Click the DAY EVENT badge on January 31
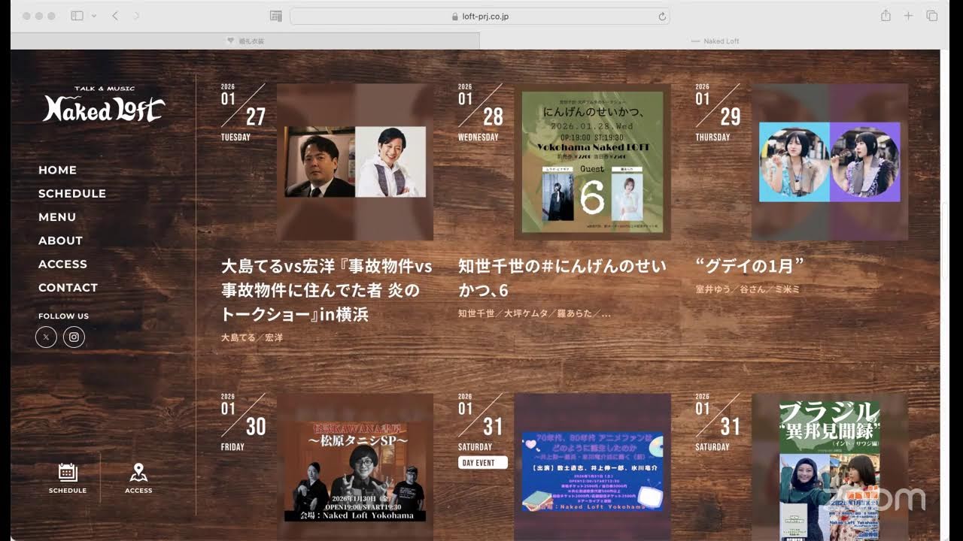Image resolution: width=963 pixels, height=541 pixels. 483,463
